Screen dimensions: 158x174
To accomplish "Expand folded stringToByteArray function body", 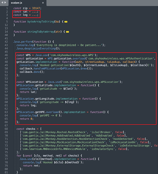I will (x=68, y=32).
